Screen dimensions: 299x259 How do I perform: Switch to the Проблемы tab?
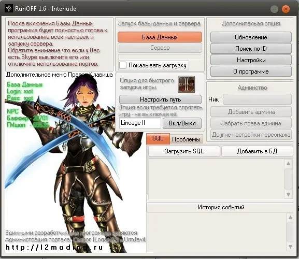pos(186,139)
